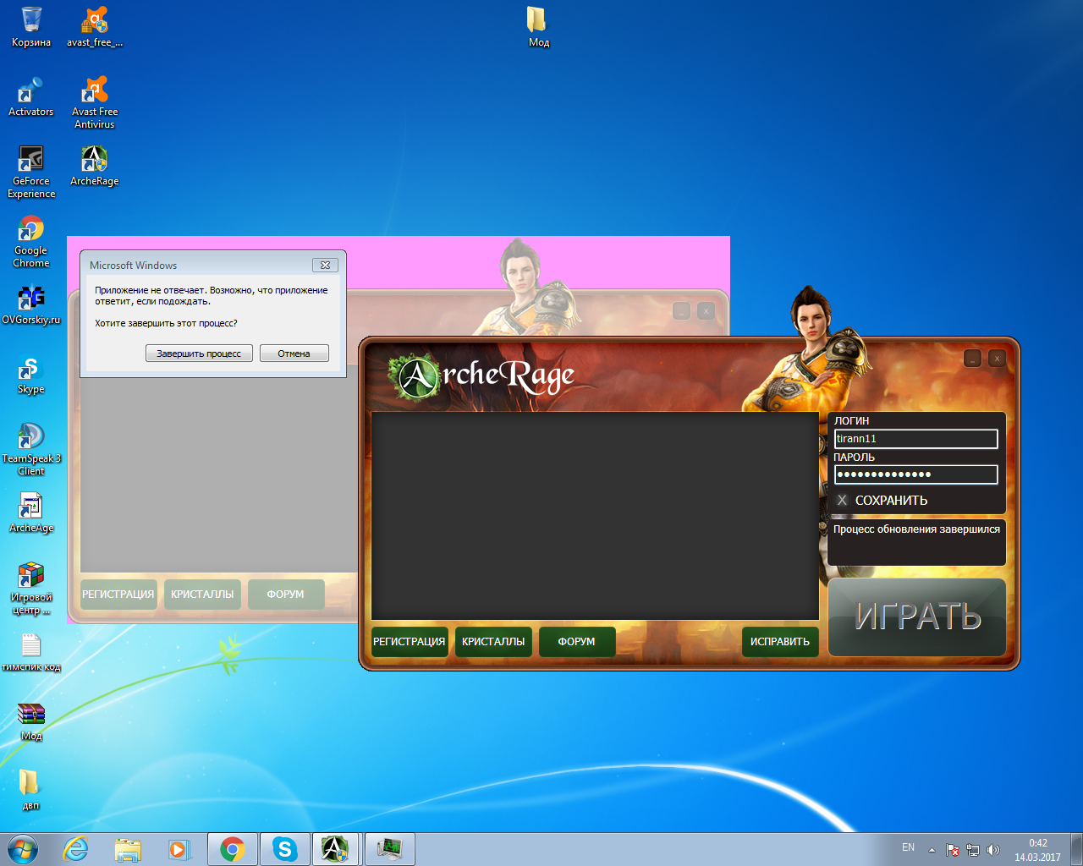Click the EN language indicator
Image resolution: width=1083 pixels, height=866 pixels.
point(908,847)
